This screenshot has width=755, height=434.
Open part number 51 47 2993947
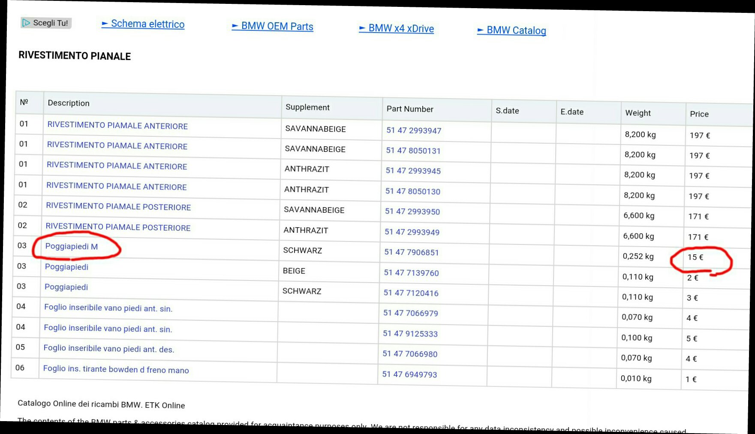(x=414, y=130)
